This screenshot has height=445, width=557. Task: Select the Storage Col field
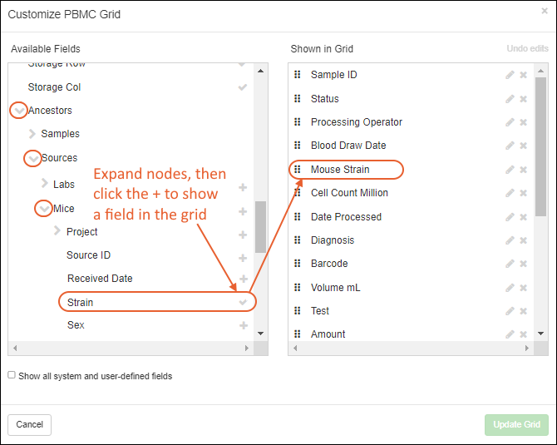click(x=54, y=87)
